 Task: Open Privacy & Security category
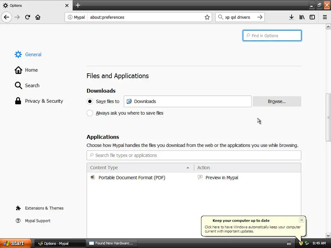point(39,101)
